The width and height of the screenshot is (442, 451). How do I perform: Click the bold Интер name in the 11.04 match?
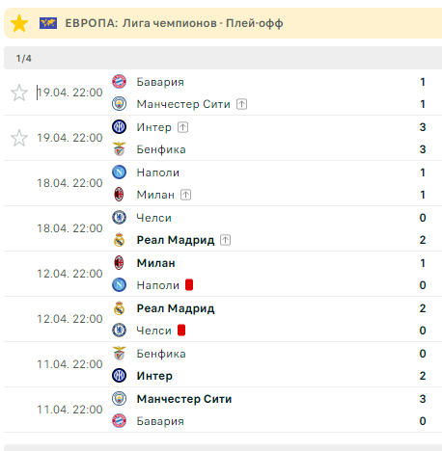click(x=154, y=376)
